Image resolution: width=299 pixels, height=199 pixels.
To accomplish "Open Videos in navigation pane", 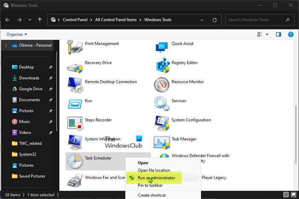I will click(x=25, y=133).
